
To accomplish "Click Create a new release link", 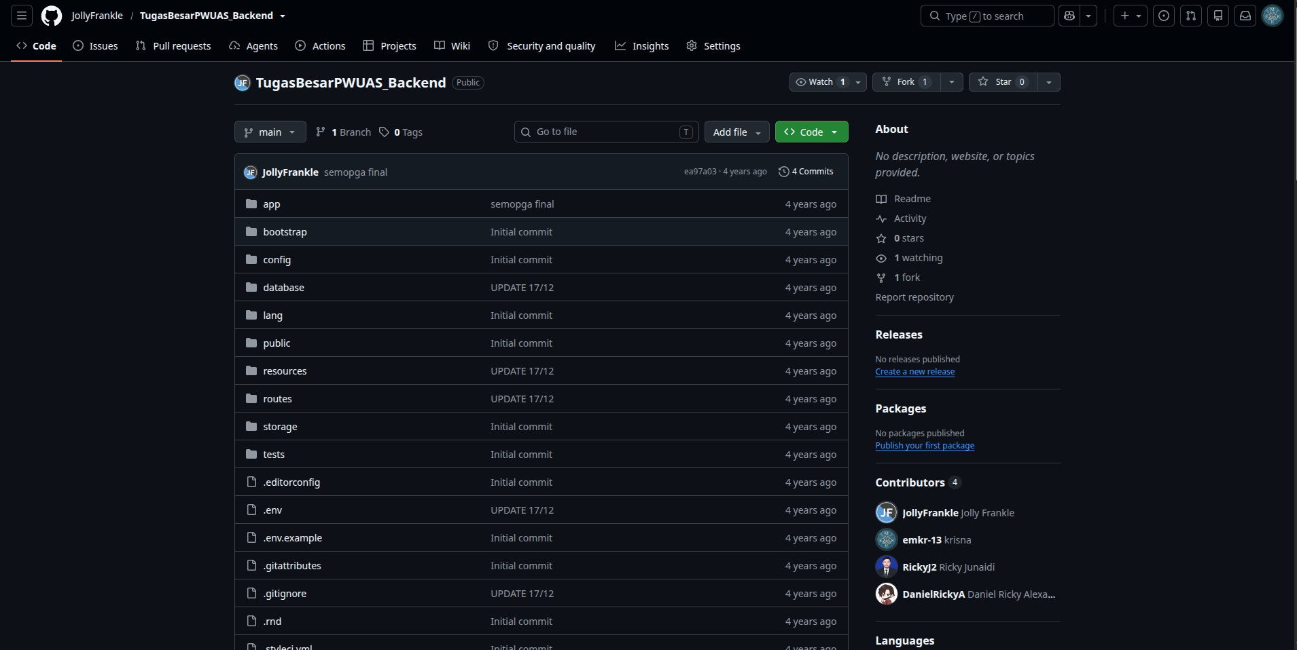I will [915, 372].
